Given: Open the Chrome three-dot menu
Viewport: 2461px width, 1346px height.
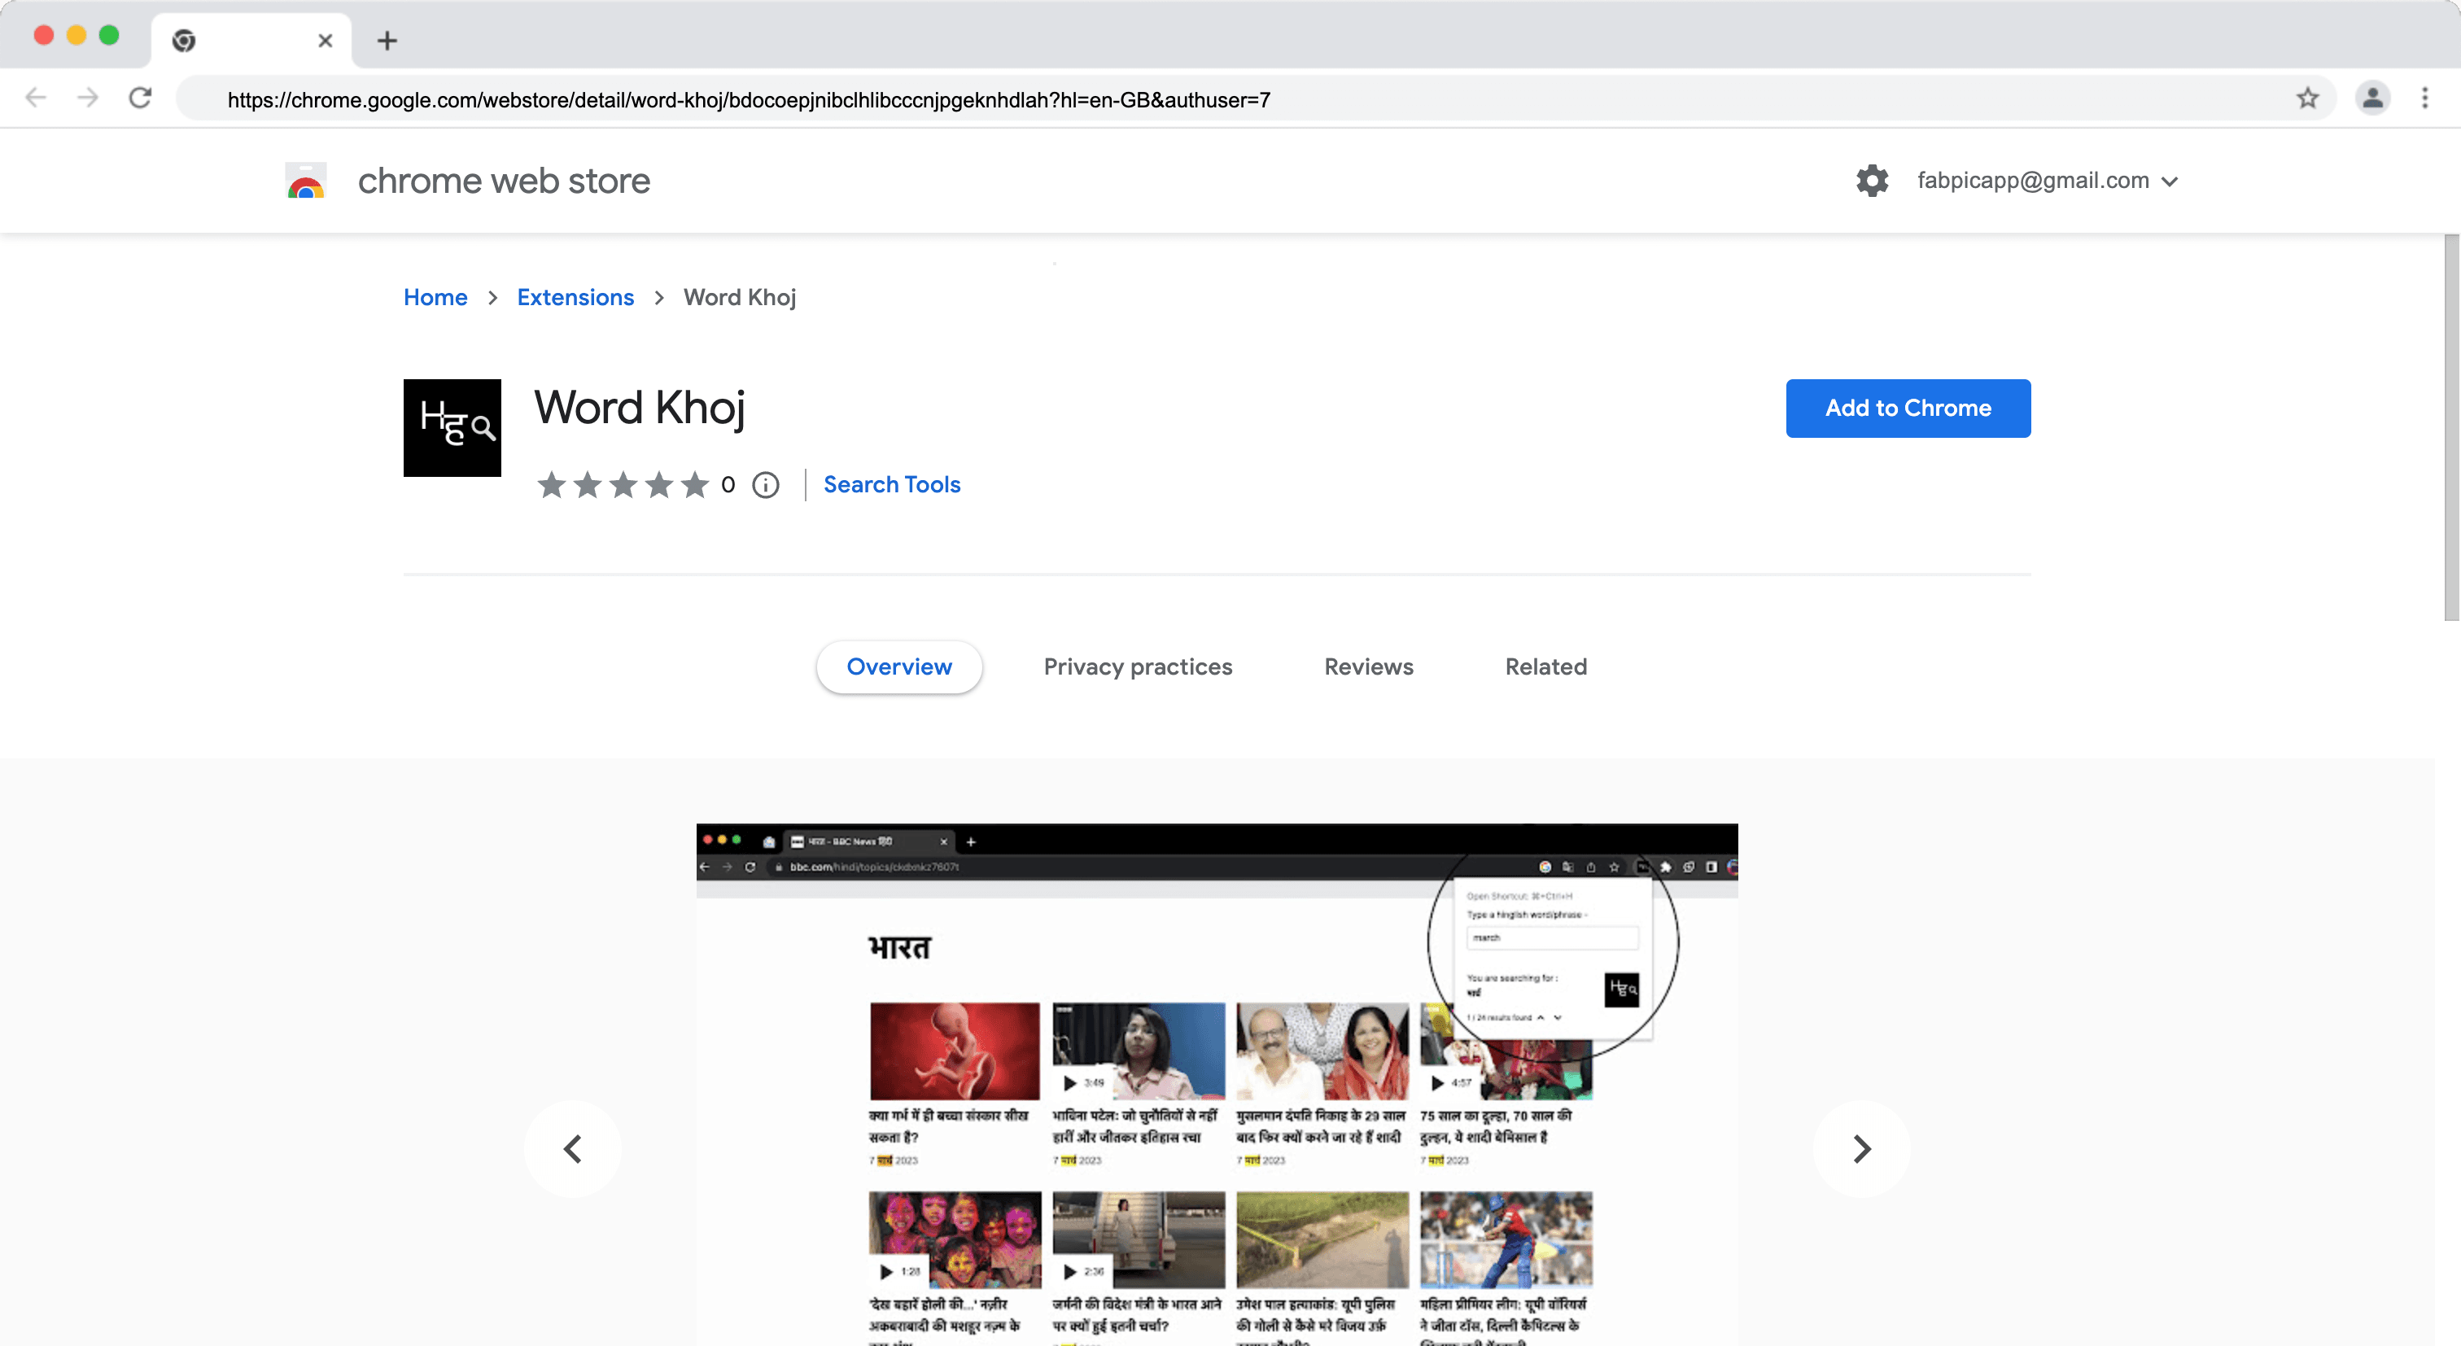Looking at the screenshot, I should point(2424,98).
